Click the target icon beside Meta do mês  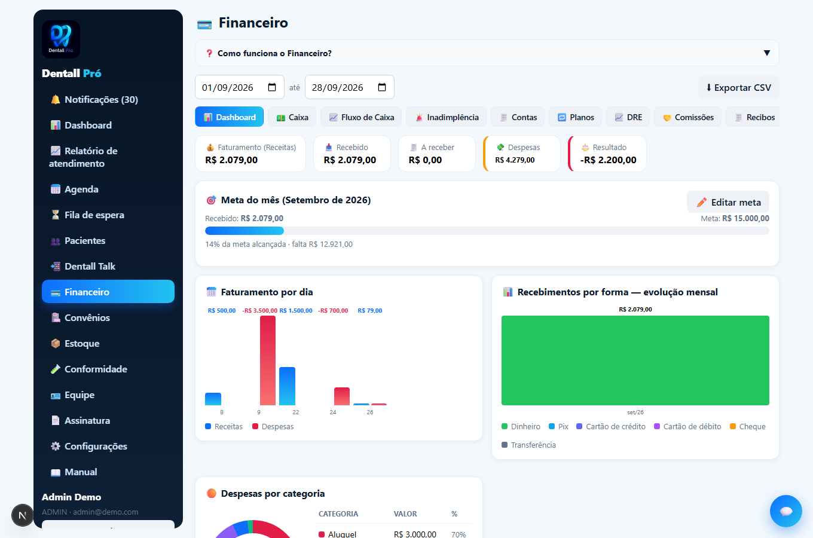pyautogui.click(x=211, y=200)
